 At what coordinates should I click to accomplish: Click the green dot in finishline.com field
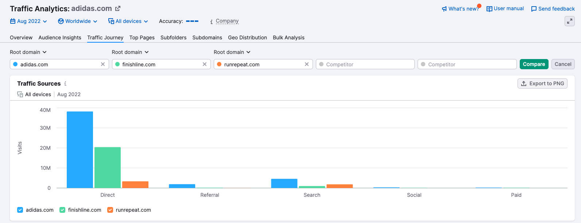pyautogui.click(x=117, y=64)
